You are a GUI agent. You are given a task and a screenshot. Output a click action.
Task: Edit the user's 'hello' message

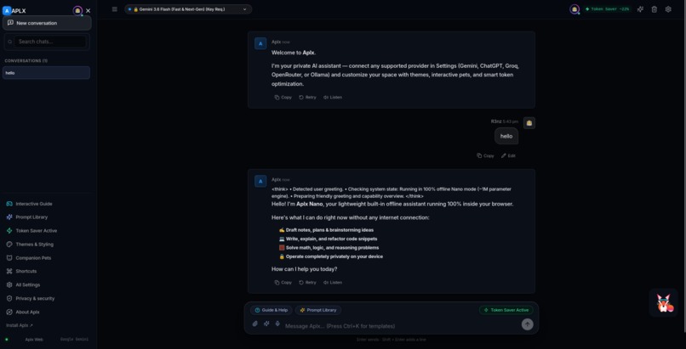(508, 155)
